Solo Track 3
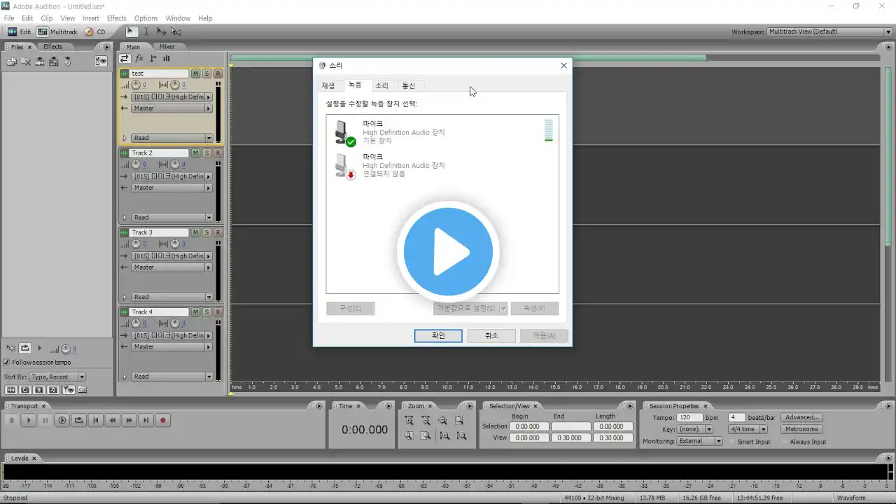 click(x=206, y=232)
